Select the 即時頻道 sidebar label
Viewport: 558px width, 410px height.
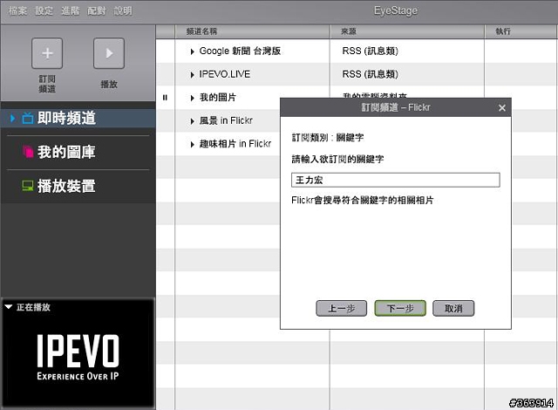point(66,118)
